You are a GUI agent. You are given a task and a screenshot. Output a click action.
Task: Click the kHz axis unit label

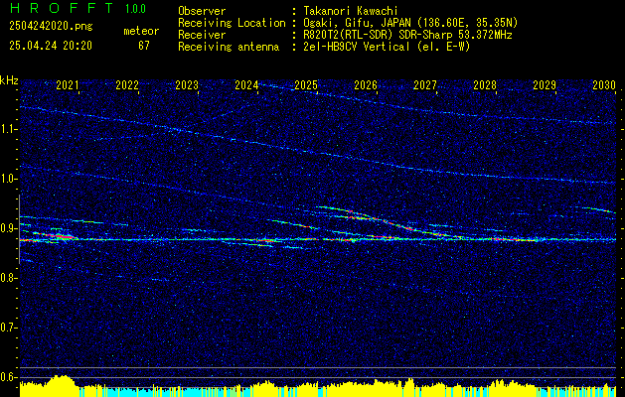pos(9,80)
